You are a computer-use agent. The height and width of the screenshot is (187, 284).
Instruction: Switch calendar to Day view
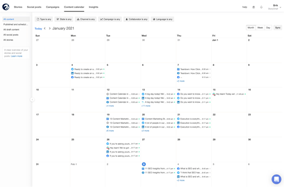[268, 27]
